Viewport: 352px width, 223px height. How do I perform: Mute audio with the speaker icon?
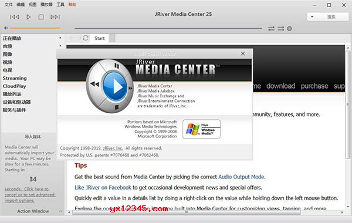click(x=6, y=28)
